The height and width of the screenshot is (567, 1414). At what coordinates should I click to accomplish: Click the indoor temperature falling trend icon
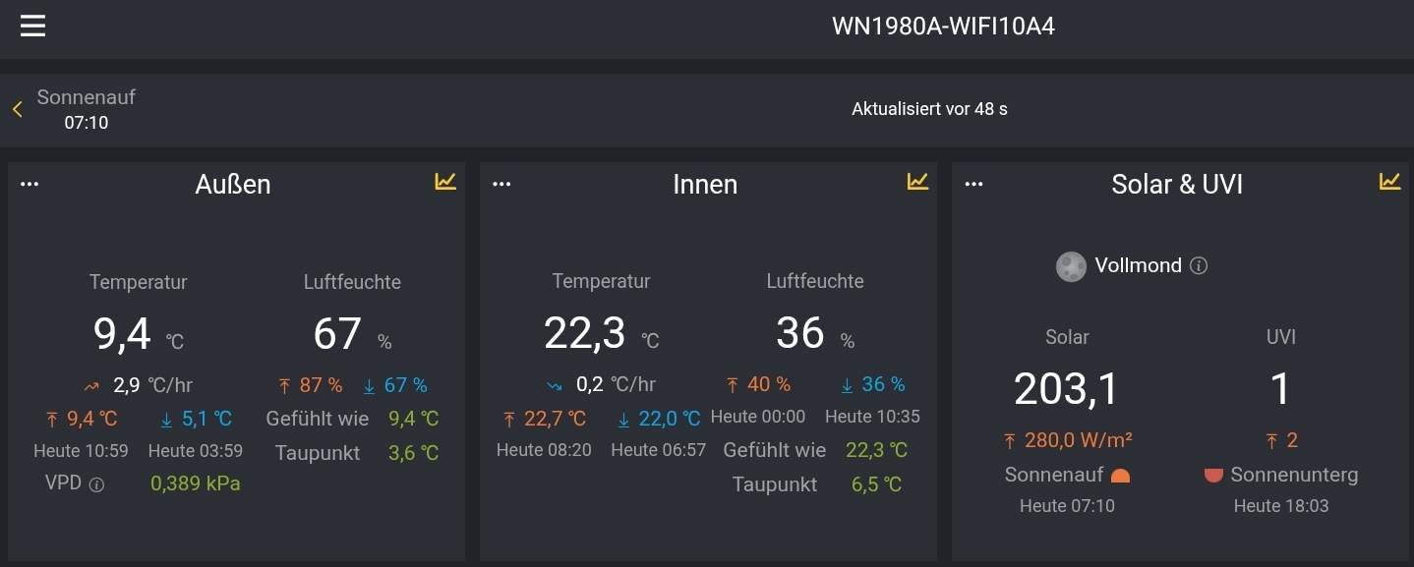point(553,384)
